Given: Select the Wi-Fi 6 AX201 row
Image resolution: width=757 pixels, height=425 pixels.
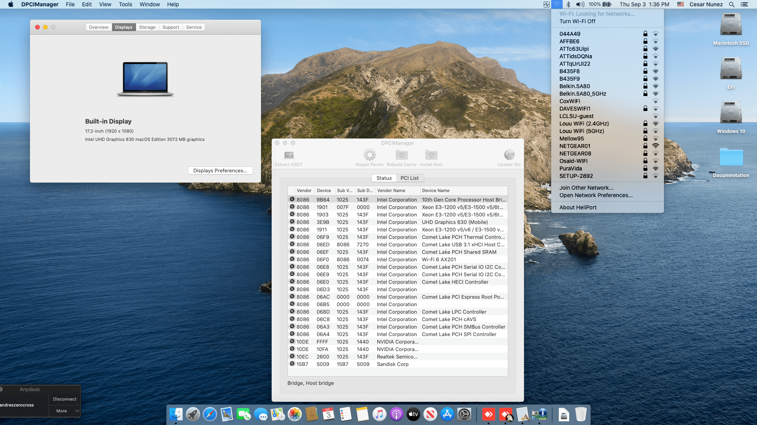Looking at the screenshot, I should pyautogui.click(x=398, y=259).
